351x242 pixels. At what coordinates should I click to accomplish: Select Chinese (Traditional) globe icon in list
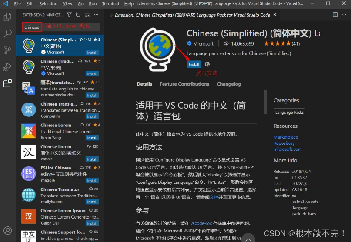(29, 67)
